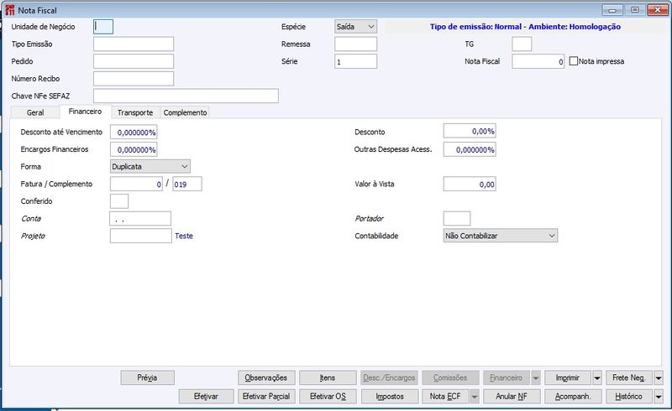Close the Nota Fiscal window
The image size is (672, 411).
(x=657, y=10)
